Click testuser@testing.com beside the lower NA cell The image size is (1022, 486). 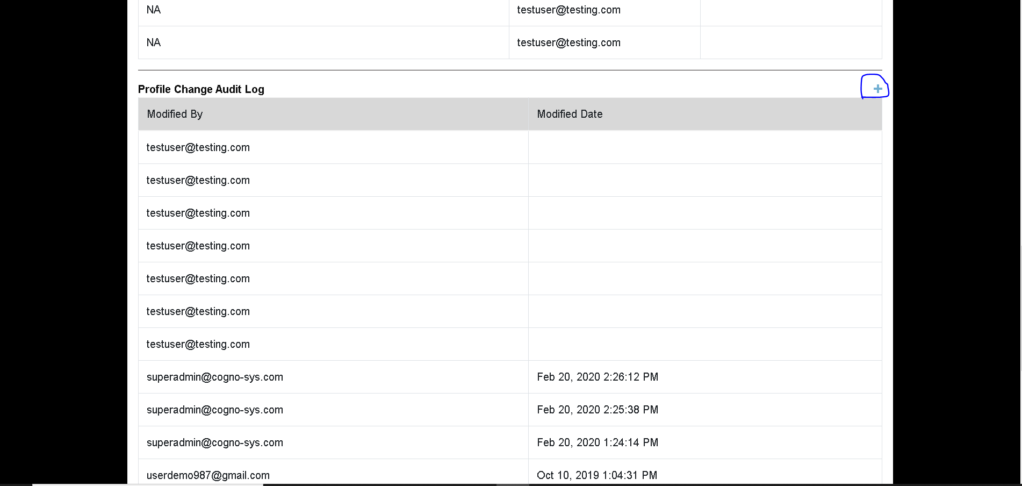568,42
